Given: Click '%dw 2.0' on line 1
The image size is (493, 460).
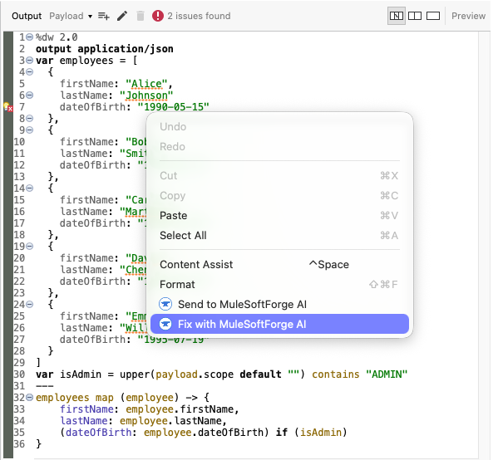Looking at the screenshot, I should pyautogui.click(x=57, y=37).
